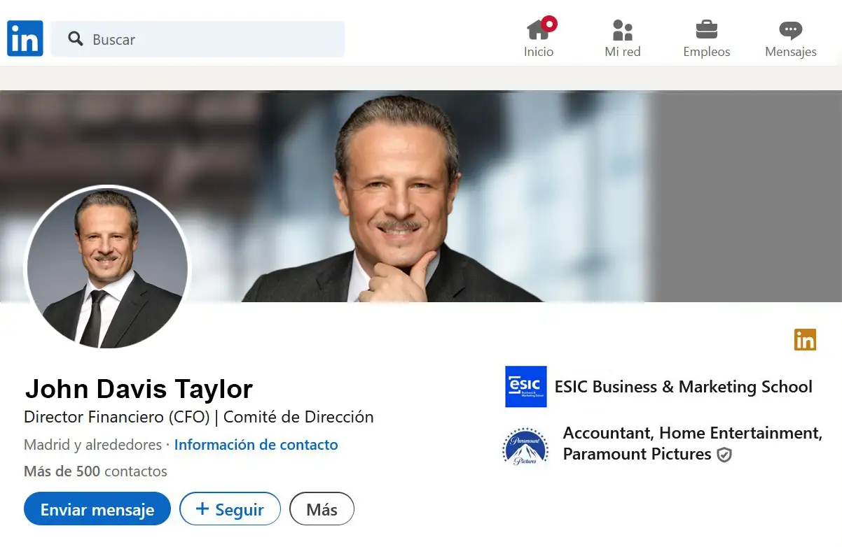Go to Inicio home feed
842x547 pixels.
coord(538,39)
